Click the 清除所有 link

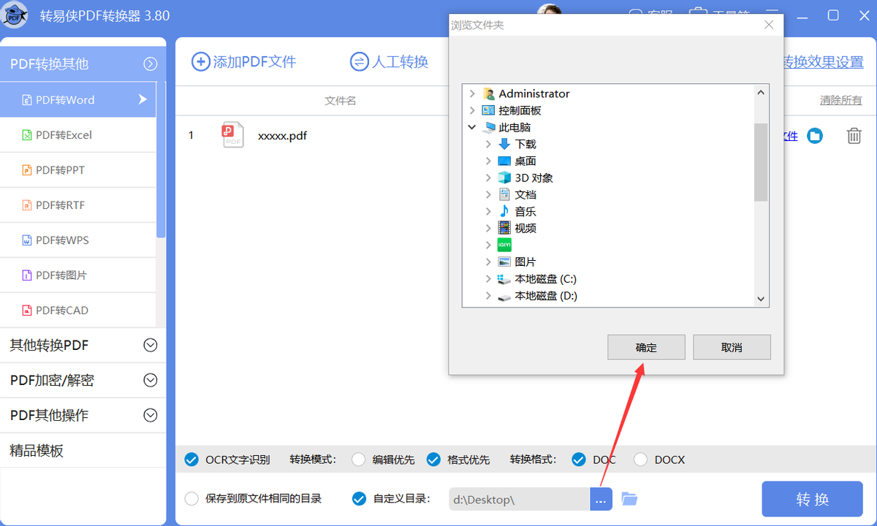pyautogui.click(x=840, y=101)
